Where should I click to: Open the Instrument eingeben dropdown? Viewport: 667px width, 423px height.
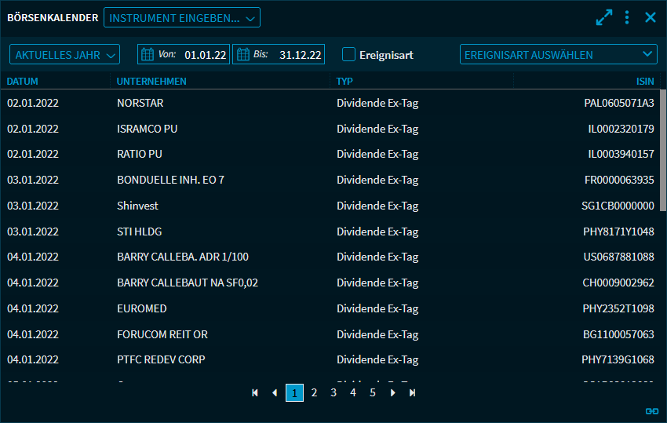tap(181, 17)
